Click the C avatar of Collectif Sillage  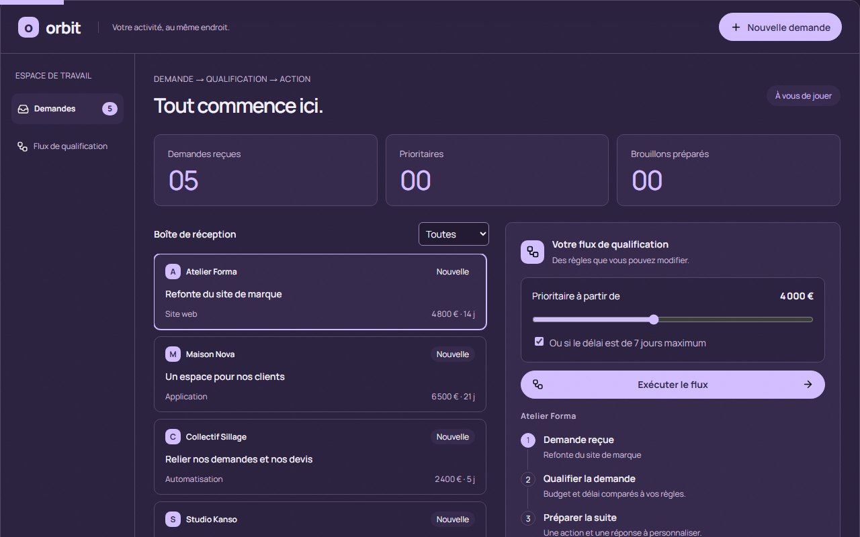tap(173, 437)
